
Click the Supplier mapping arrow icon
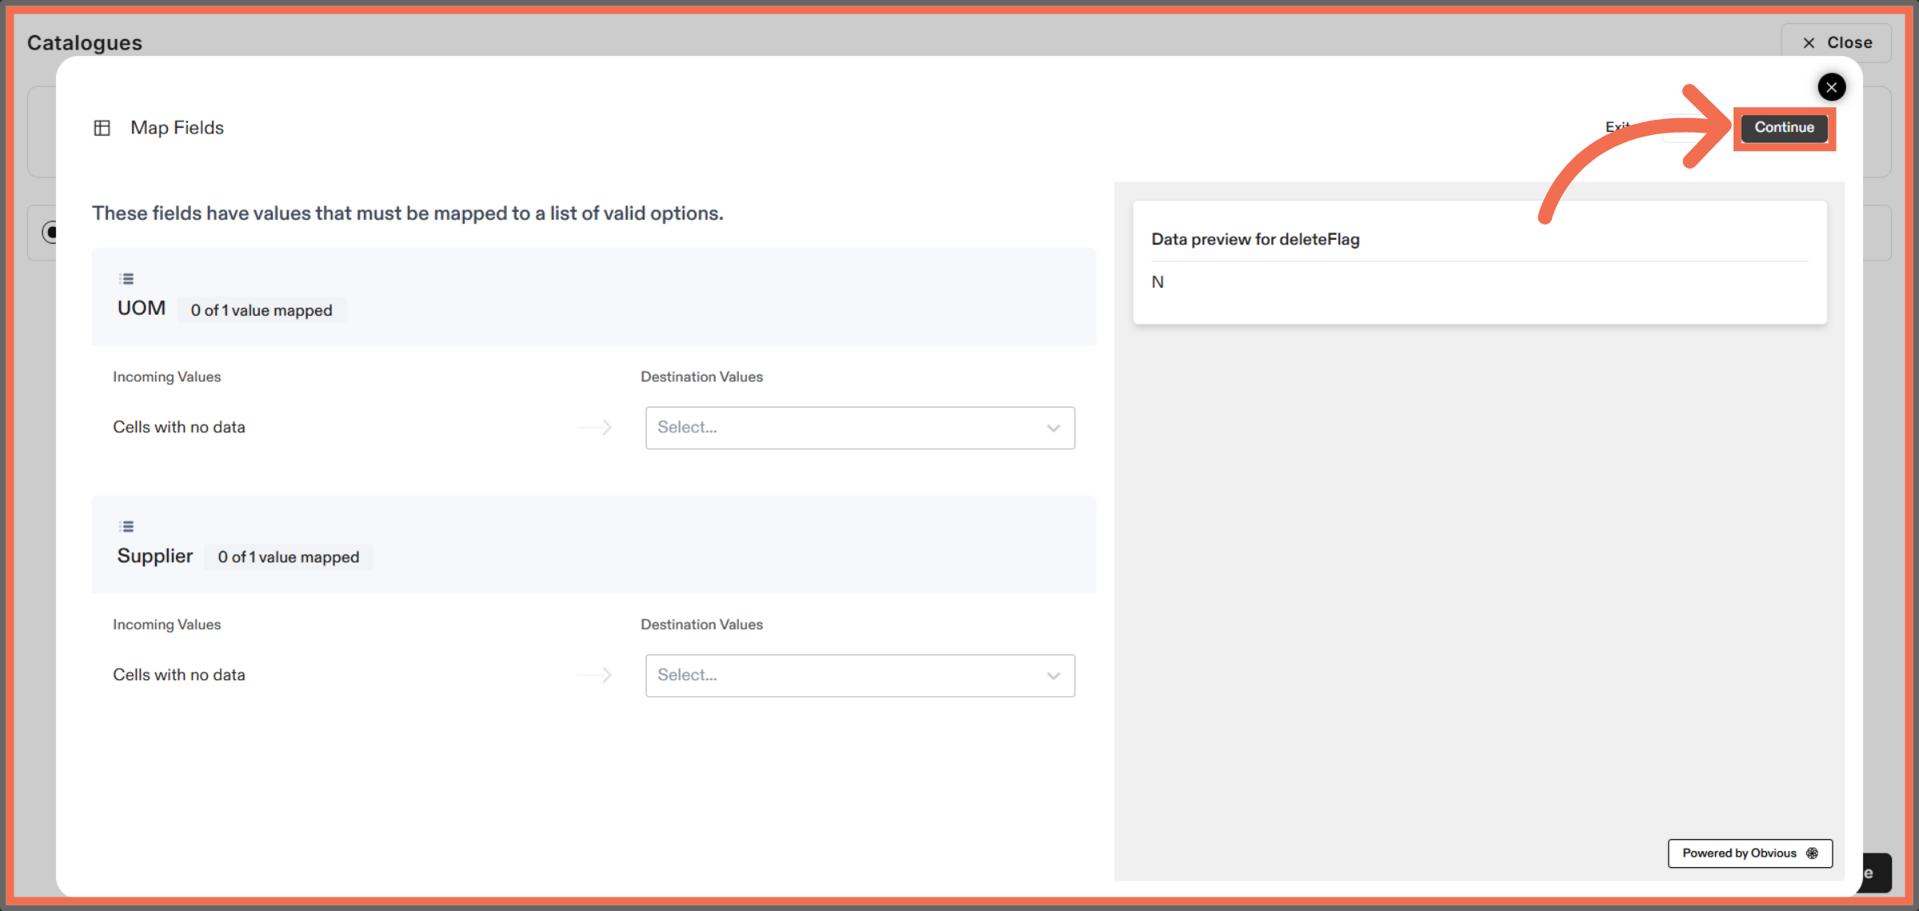pos(595,675)
